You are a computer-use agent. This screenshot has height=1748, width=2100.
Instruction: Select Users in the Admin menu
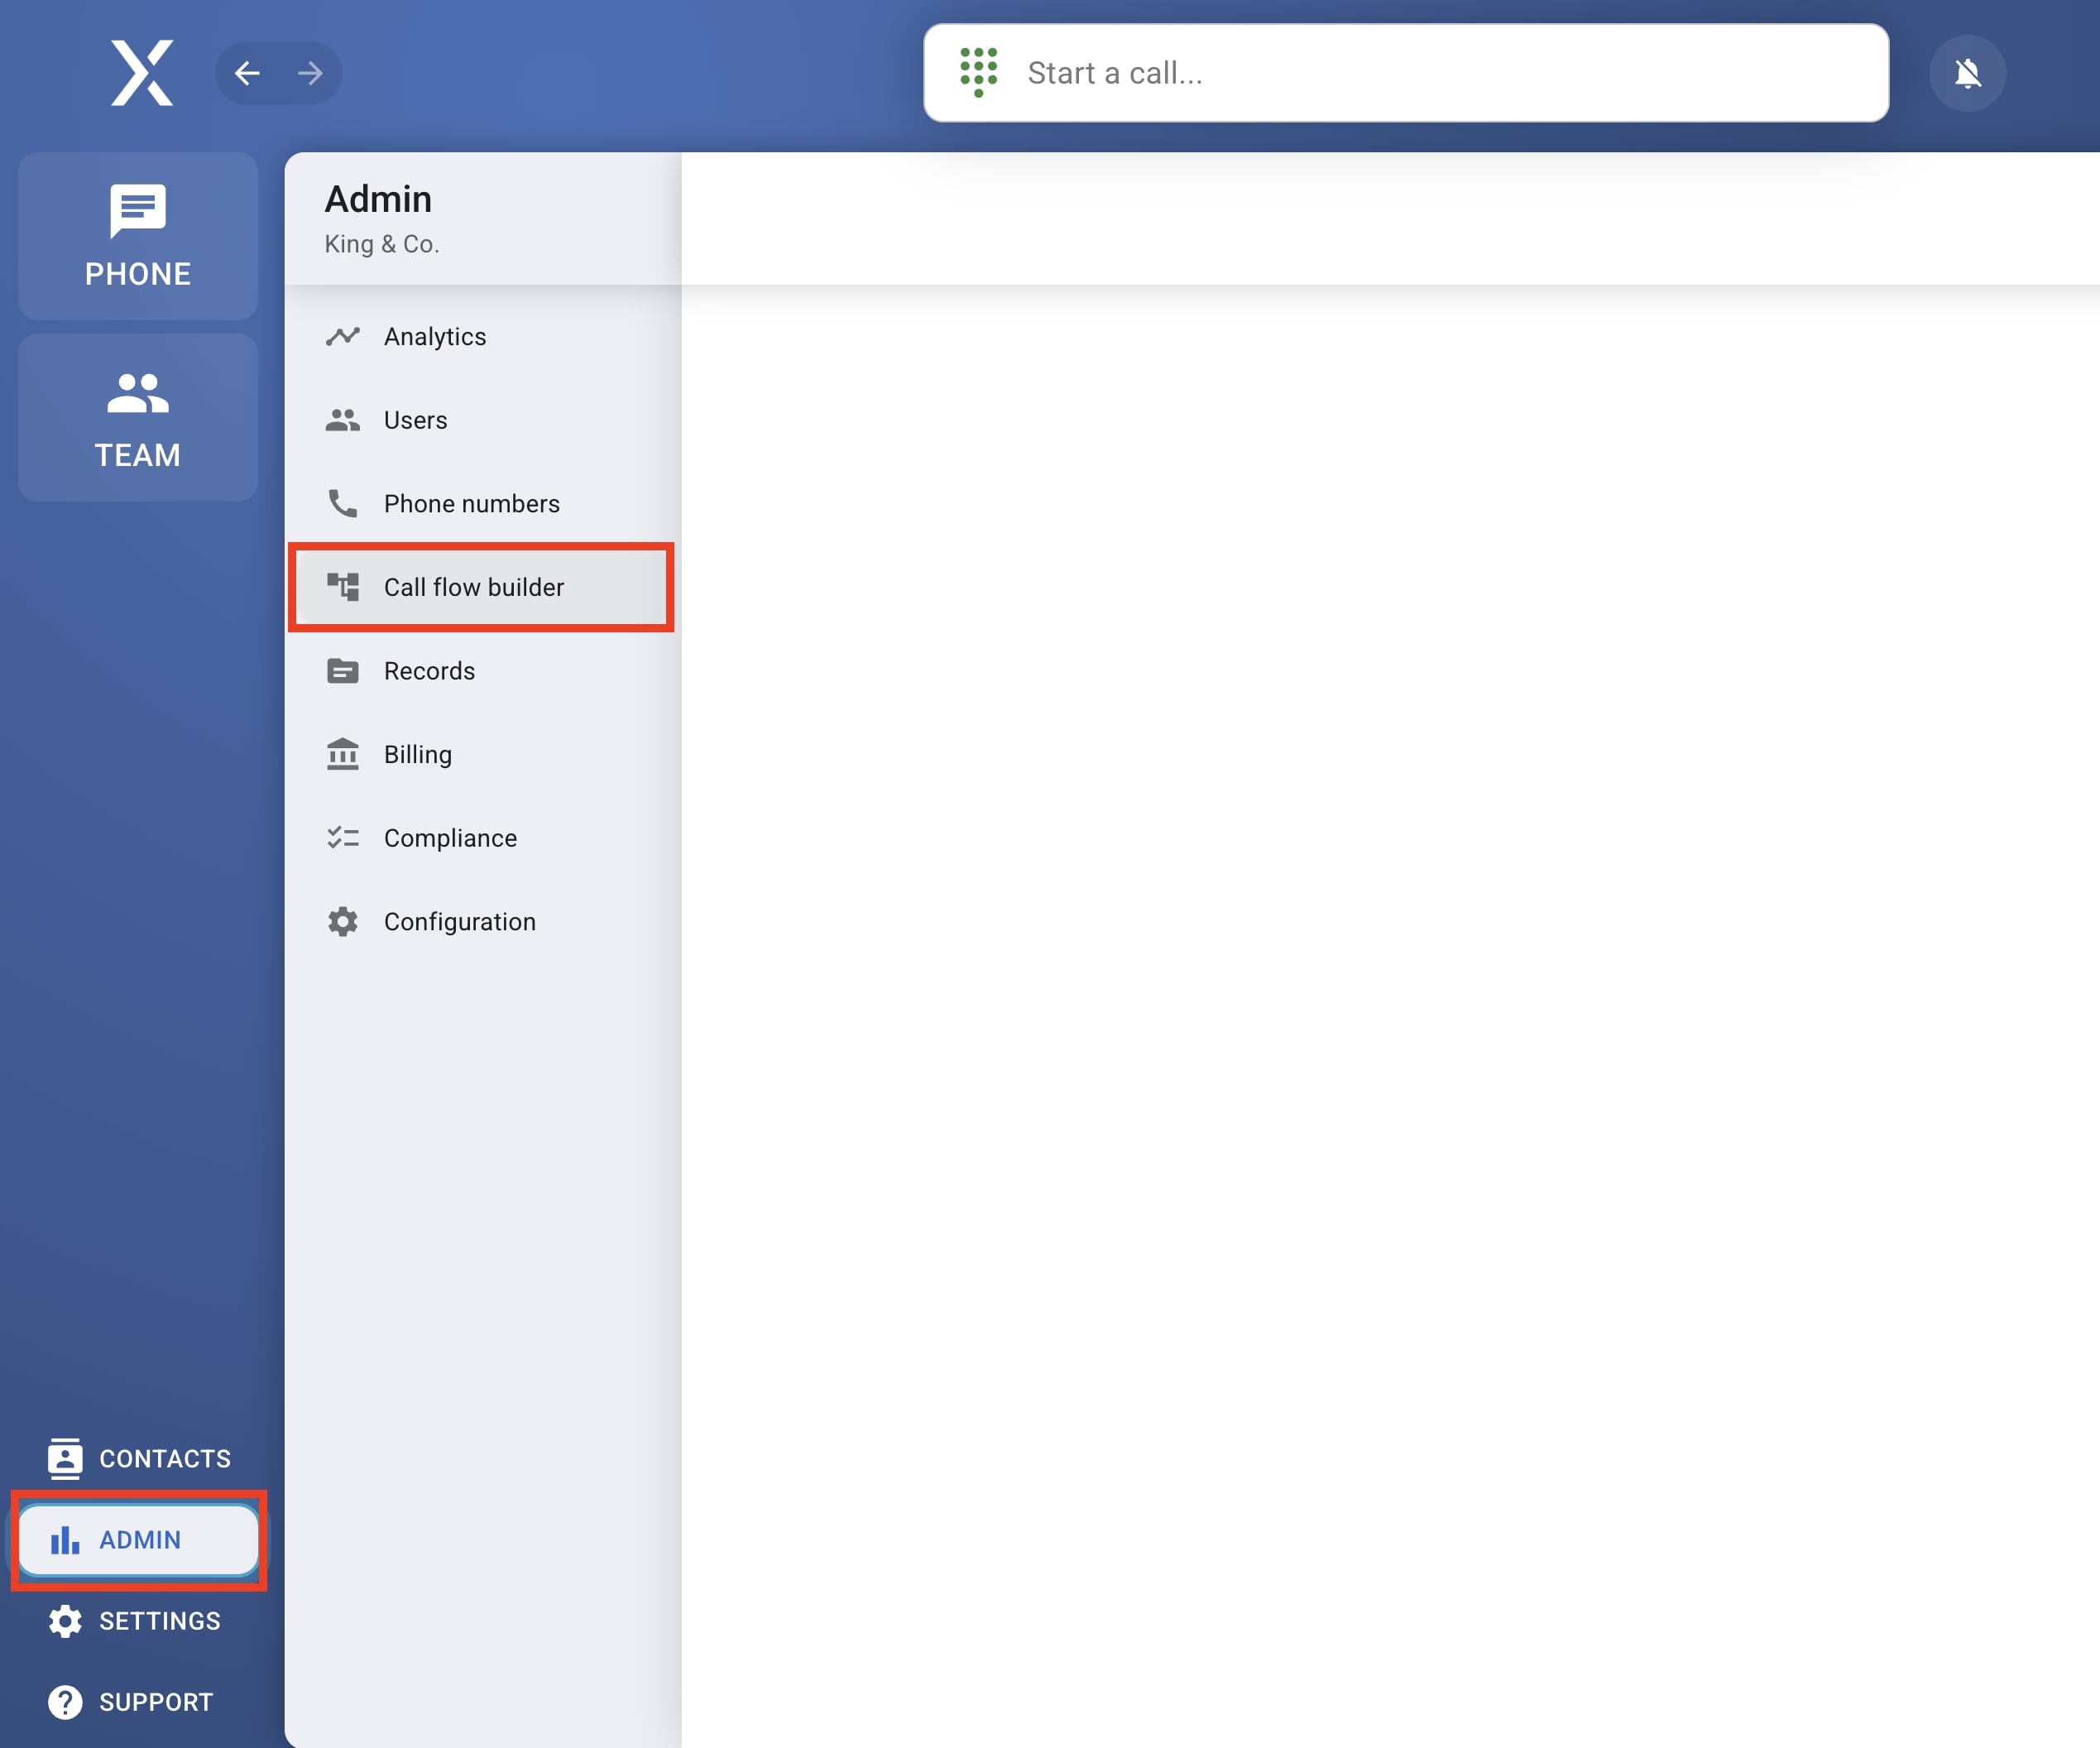point(415,420)
